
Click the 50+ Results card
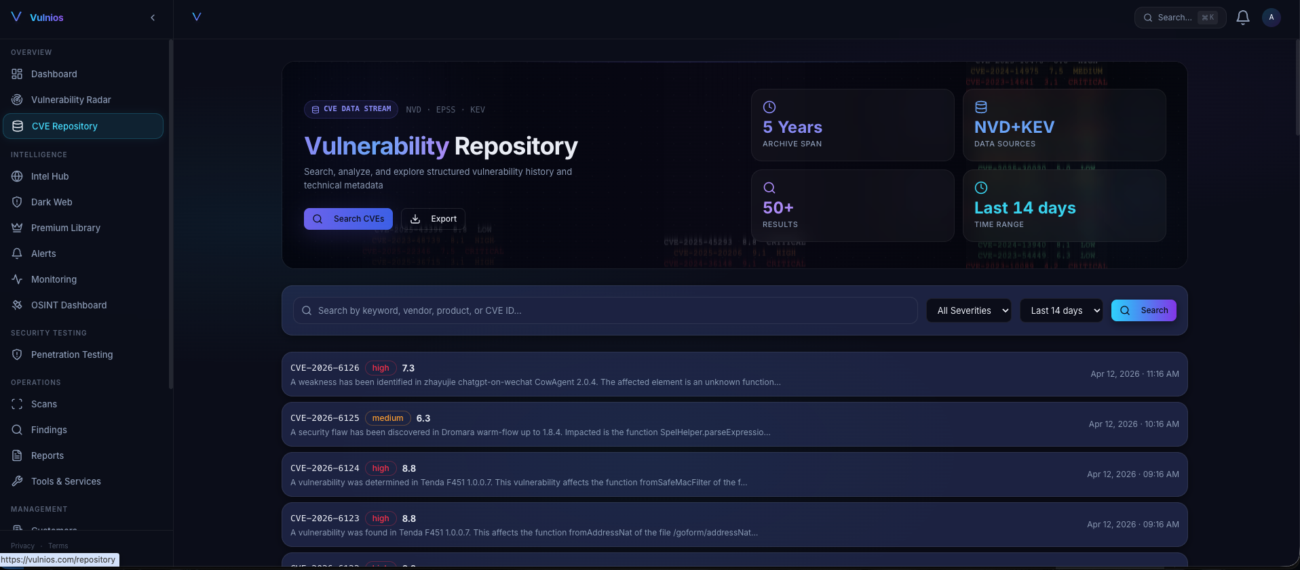pyautogui.click(x=853, y=206)
